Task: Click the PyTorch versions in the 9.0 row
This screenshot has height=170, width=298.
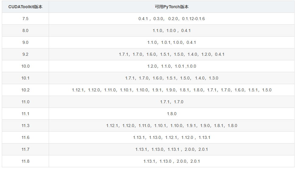Action: tap(172, 42)
